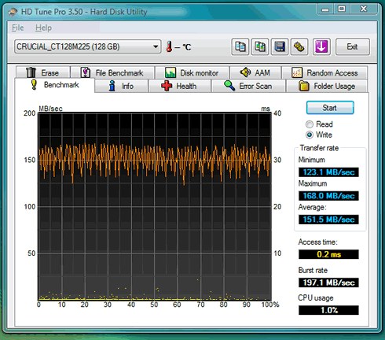The height and width of the screenshot is (340, 385).
Task: Click the Start benchmark button
Action: click(330, 108)
